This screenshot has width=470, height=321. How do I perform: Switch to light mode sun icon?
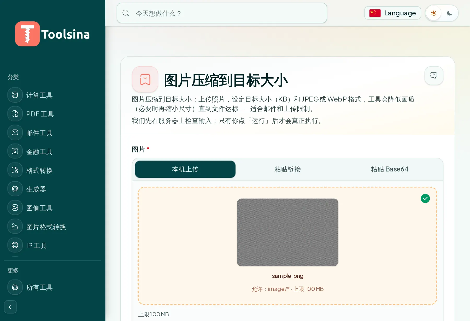point(434,13)
